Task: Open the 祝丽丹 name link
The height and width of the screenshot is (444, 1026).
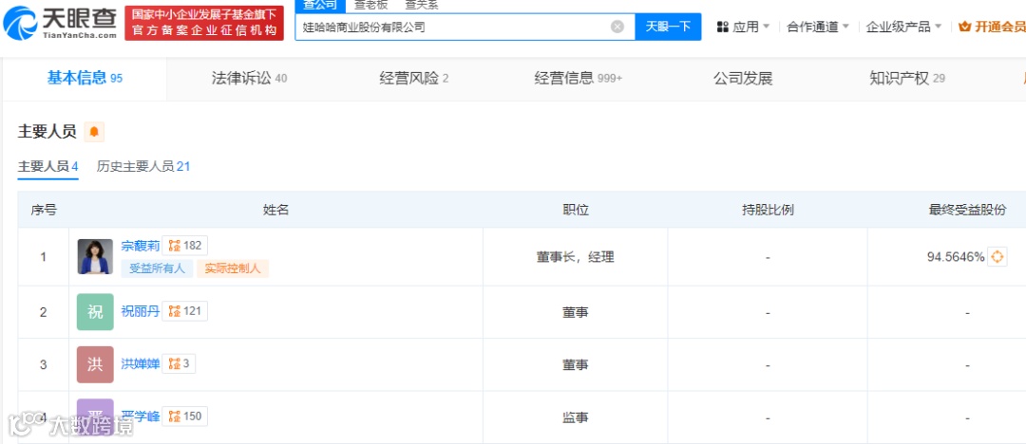Action: tap(140, 311)
